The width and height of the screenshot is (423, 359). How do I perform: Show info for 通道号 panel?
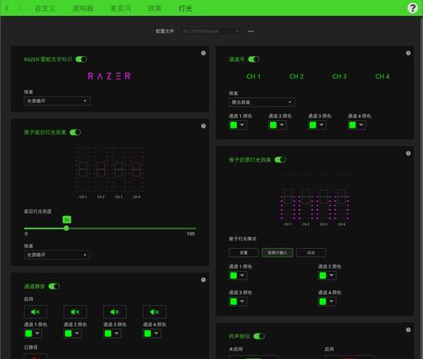(x=408, y=53)
